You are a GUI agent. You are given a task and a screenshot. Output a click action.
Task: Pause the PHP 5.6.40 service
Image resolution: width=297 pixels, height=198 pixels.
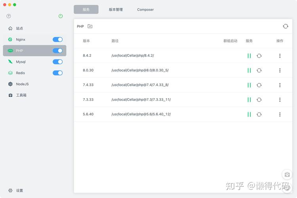(x=249, y=114)
